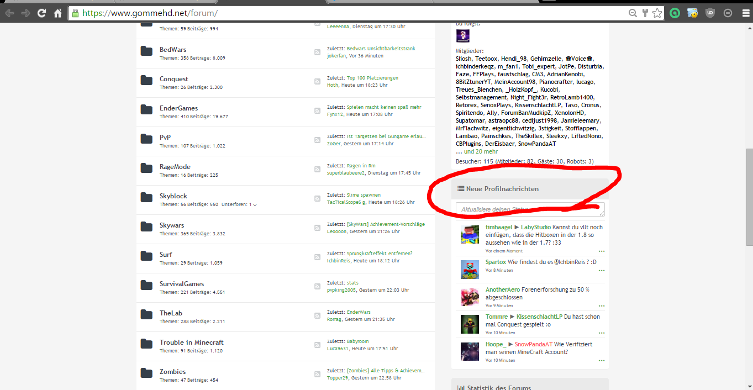Open uBlock Origin extension icon
The image size is (753, 390).
(x=710, y=13)
